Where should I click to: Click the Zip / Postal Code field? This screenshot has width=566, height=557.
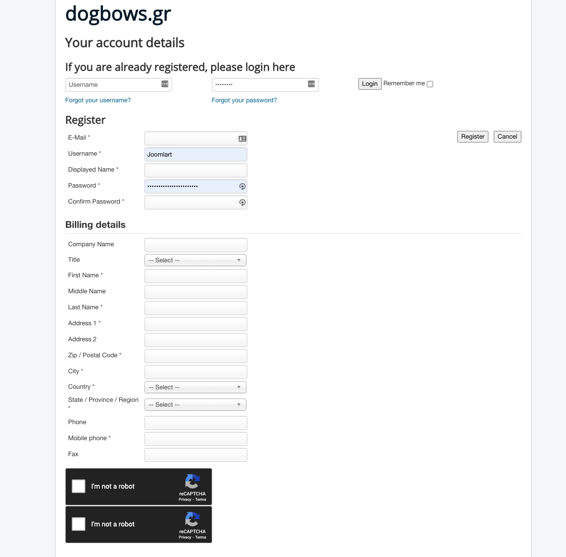pos(195,356)
